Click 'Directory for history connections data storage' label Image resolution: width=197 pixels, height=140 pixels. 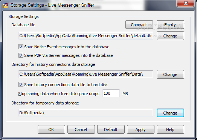coord(53,64)
